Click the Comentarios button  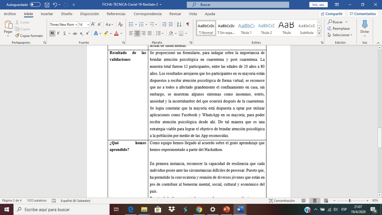click(x=363, y=14)
